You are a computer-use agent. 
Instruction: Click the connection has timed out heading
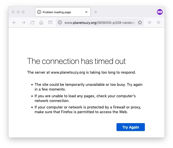[76, 61]
